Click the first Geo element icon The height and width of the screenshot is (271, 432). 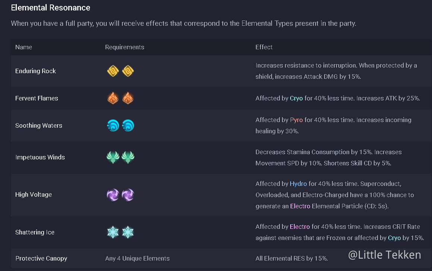click(113, 71)
